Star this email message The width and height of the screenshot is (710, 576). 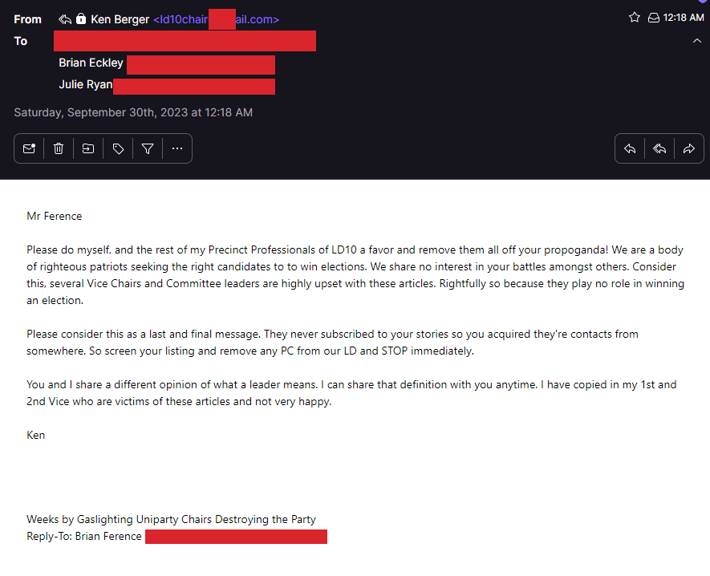(635, 18)
